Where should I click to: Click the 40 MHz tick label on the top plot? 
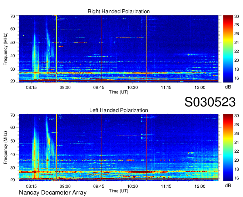click(x=13, y=56)
